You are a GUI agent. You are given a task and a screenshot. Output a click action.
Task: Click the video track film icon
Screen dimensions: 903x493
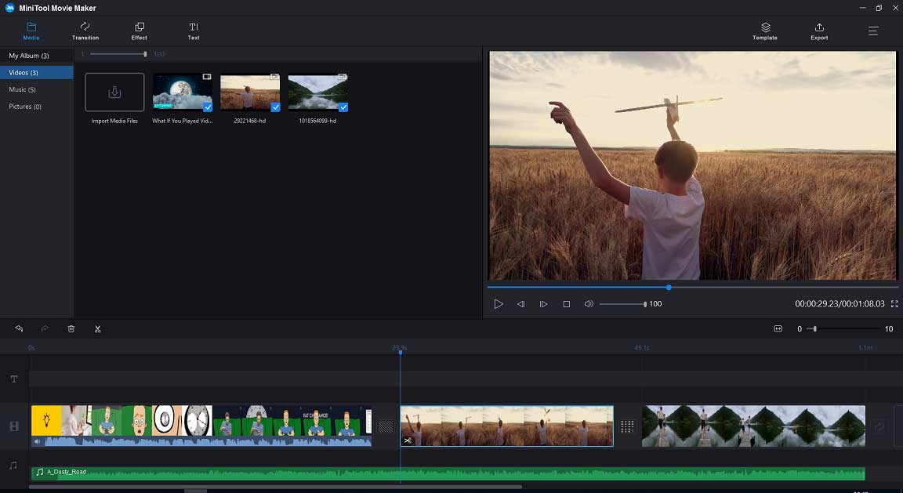coord(14,426)
